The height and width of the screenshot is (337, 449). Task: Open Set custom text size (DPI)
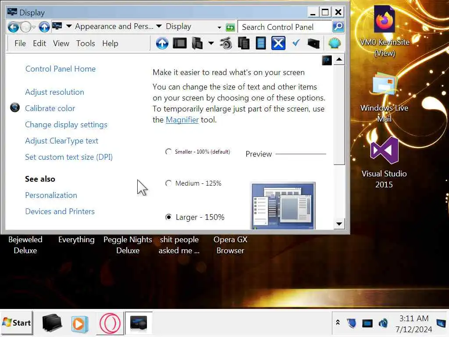point(69,157)
